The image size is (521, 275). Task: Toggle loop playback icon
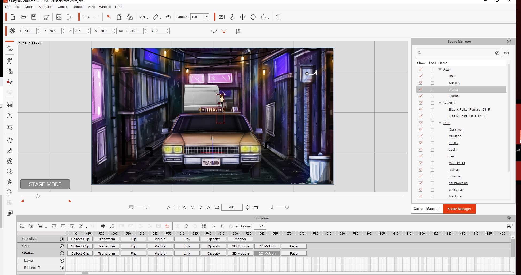click(217, 207)
